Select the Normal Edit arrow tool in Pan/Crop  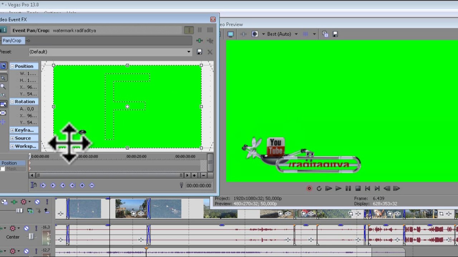coord(3,77)
